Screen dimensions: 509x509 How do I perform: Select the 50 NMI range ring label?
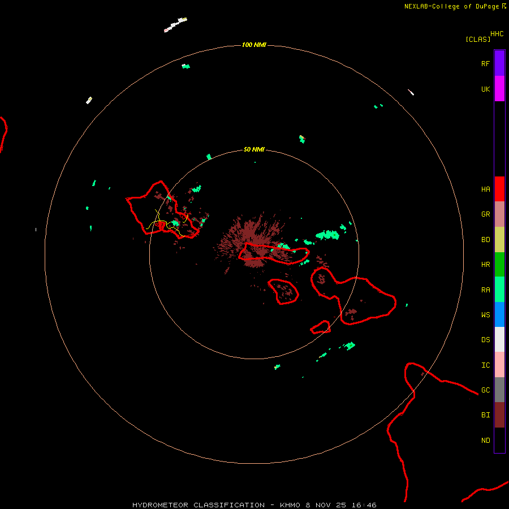(254, 149)
